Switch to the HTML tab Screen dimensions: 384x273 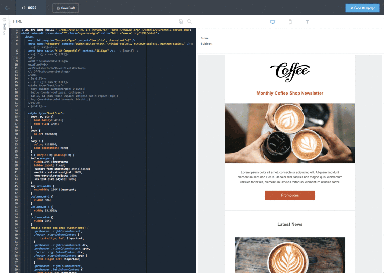17,21
